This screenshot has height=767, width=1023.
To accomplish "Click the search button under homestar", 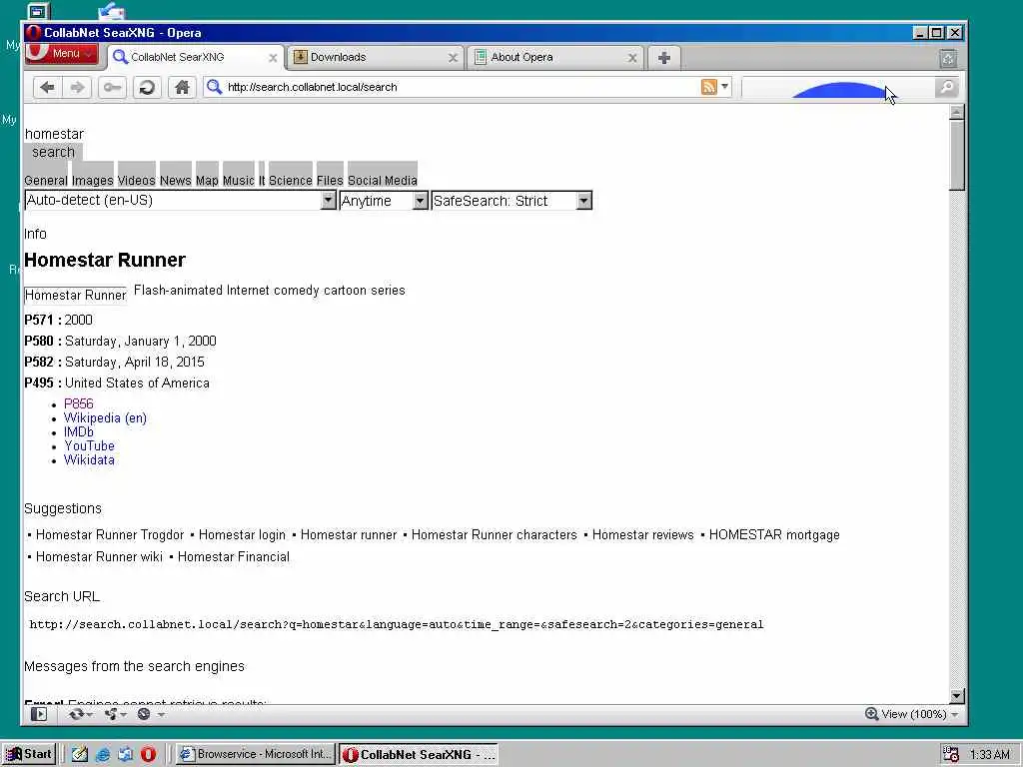I will coord(54,152).
